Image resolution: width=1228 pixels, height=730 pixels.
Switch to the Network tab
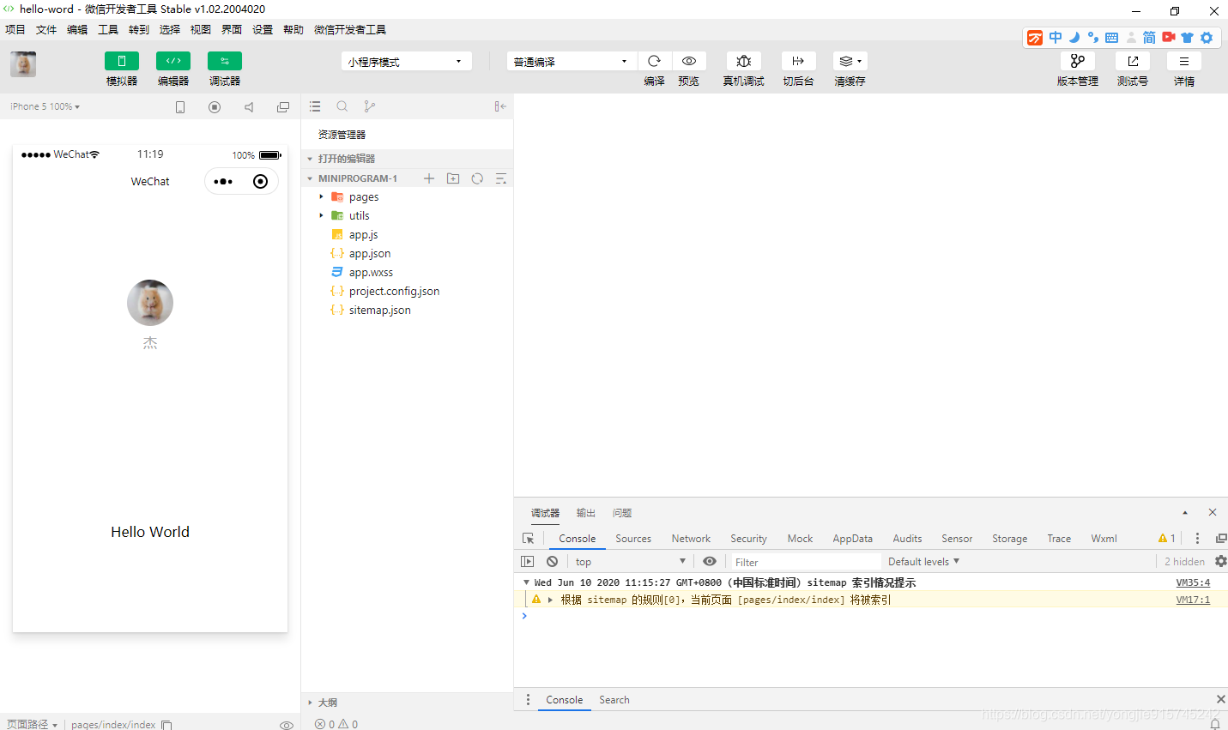(x=691, y=539)
